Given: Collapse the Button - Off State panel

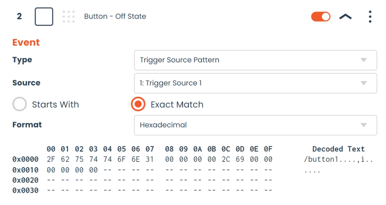Looking at the screenshot, I should (x=345, y=17).
